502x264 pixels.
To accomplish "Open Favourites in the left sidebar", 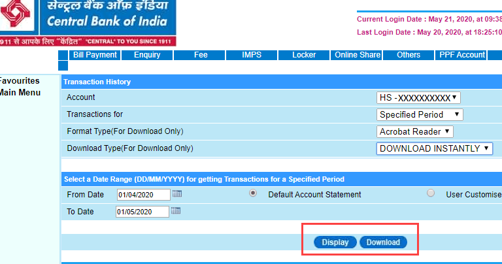I will (x=20, y=80).
